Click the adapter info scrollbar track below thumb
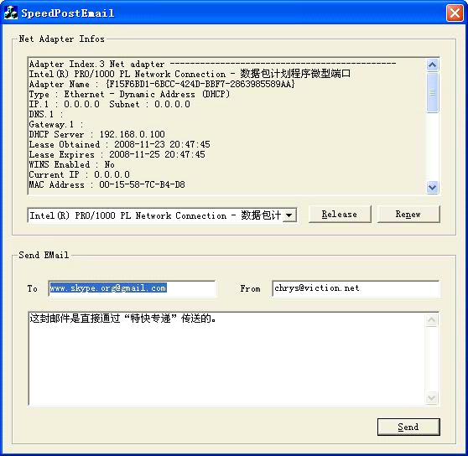 click(x=432, y=147)
